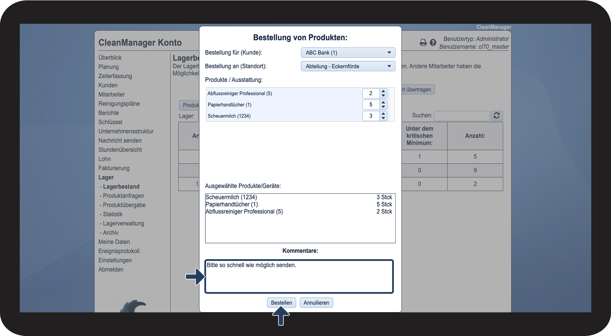Open Fakturierung in the sidebar

pyautogui.click(x=114, y=168)
